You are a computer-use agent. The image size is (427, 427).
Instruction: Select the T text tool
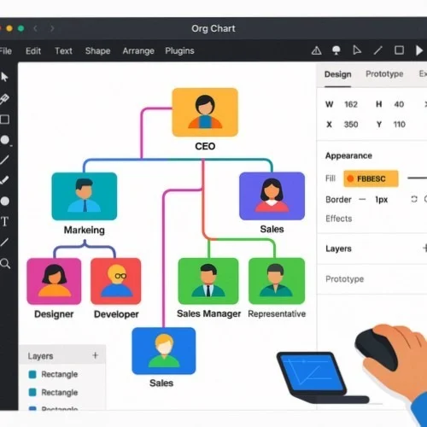click(4, 221)
